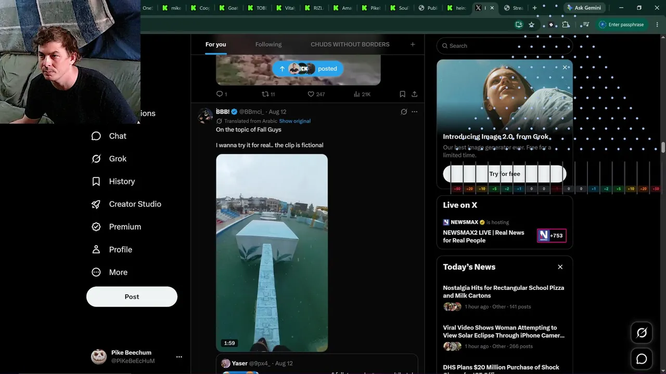666x374 pixels.
Task: Click the Pike Beechum account name
Action: [x=131, y=353]
